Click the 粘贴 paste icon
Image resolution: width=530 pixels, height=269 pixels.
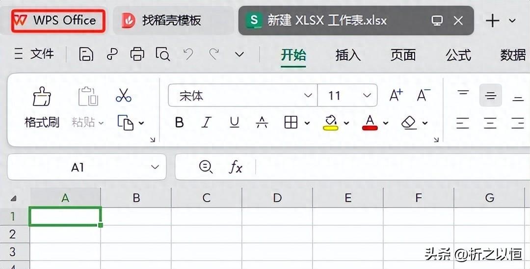click(x=88, y=97)
